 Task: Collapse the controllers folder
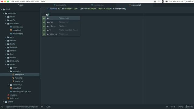coord(6,24)
